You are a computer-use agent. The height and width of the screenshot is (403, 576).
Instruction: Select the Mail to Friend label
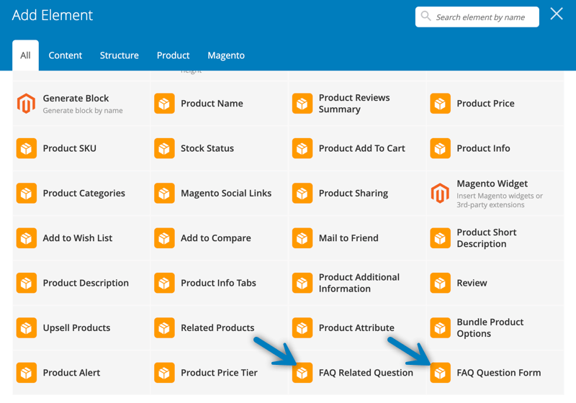point(348,238)
